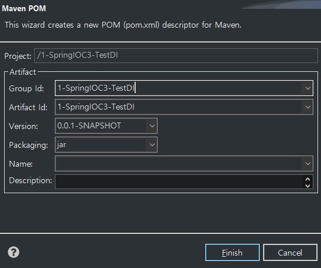Image resolution: width=321 pixels, height=268 pixels.
Task: Click the Version: label
Action: point(24,126)
